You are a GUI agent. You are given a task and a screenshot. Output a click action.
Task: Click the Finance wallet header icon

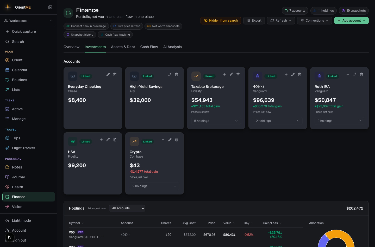click(68, 13)
